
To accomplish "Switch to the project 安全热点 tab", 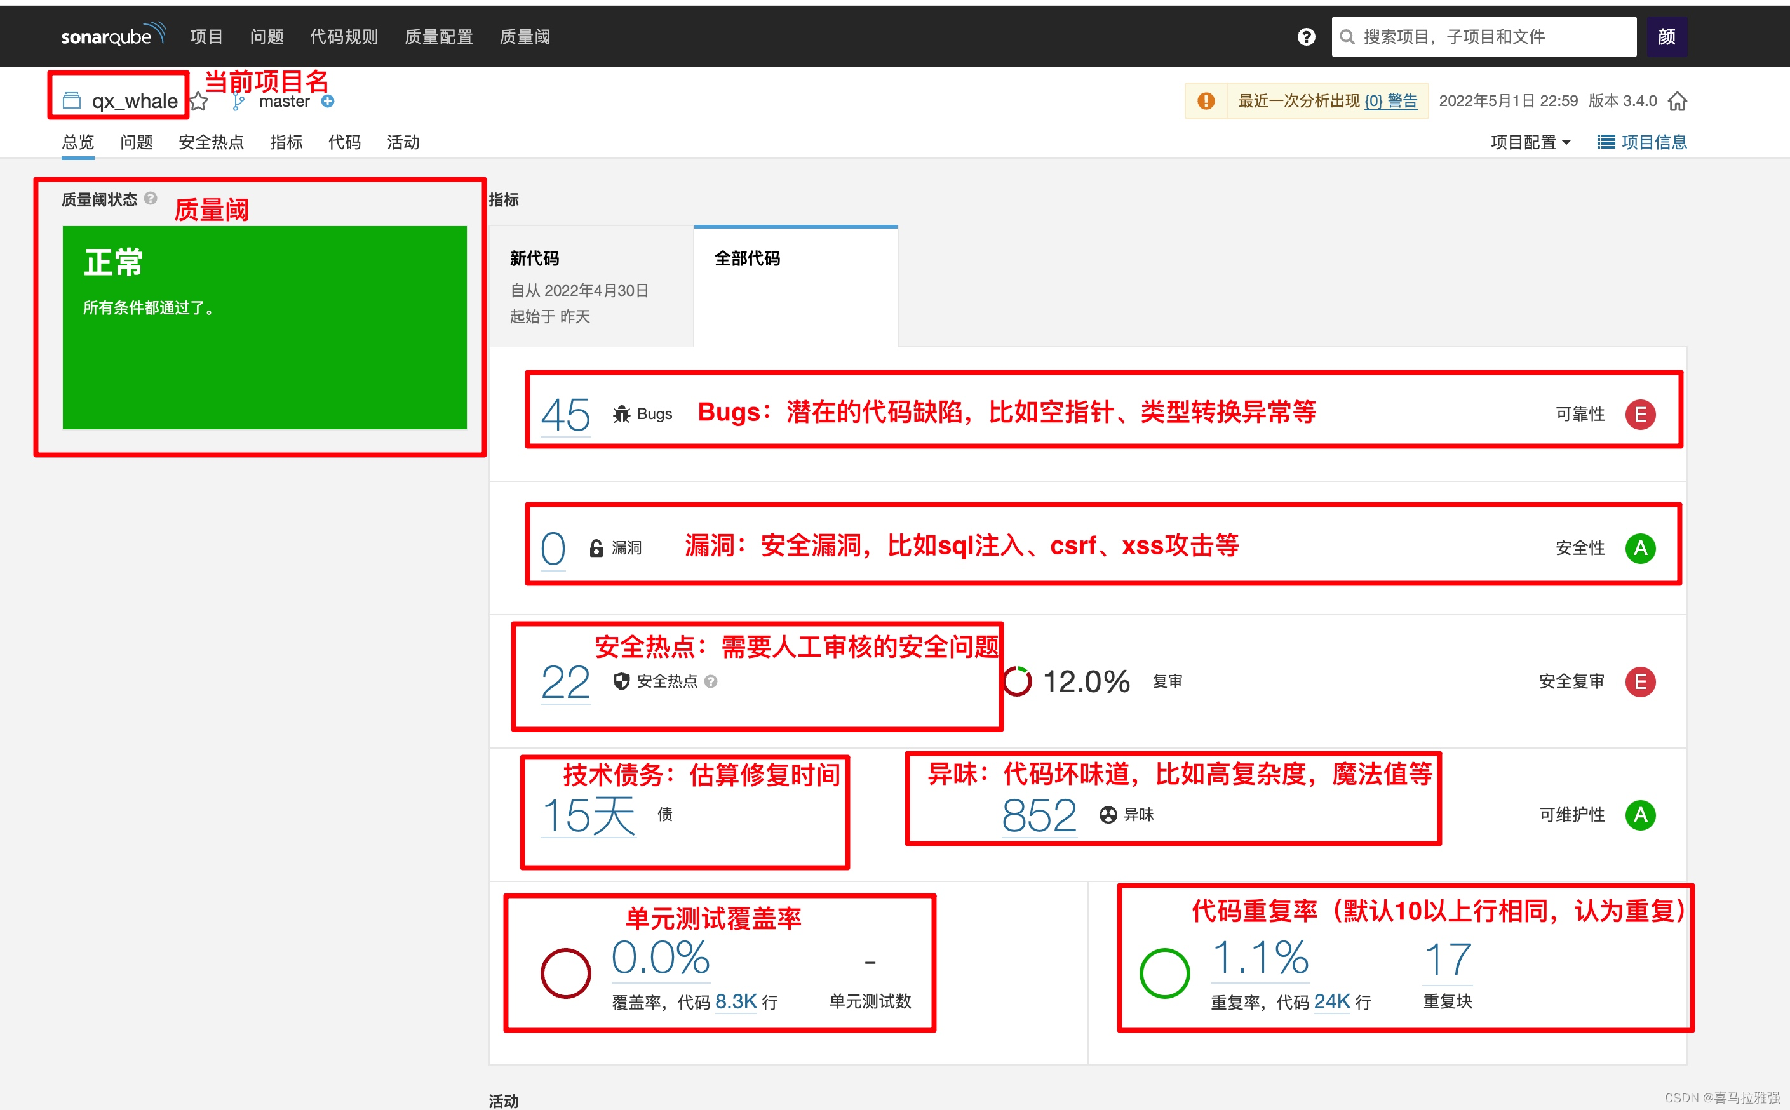I will click(212, 142).
